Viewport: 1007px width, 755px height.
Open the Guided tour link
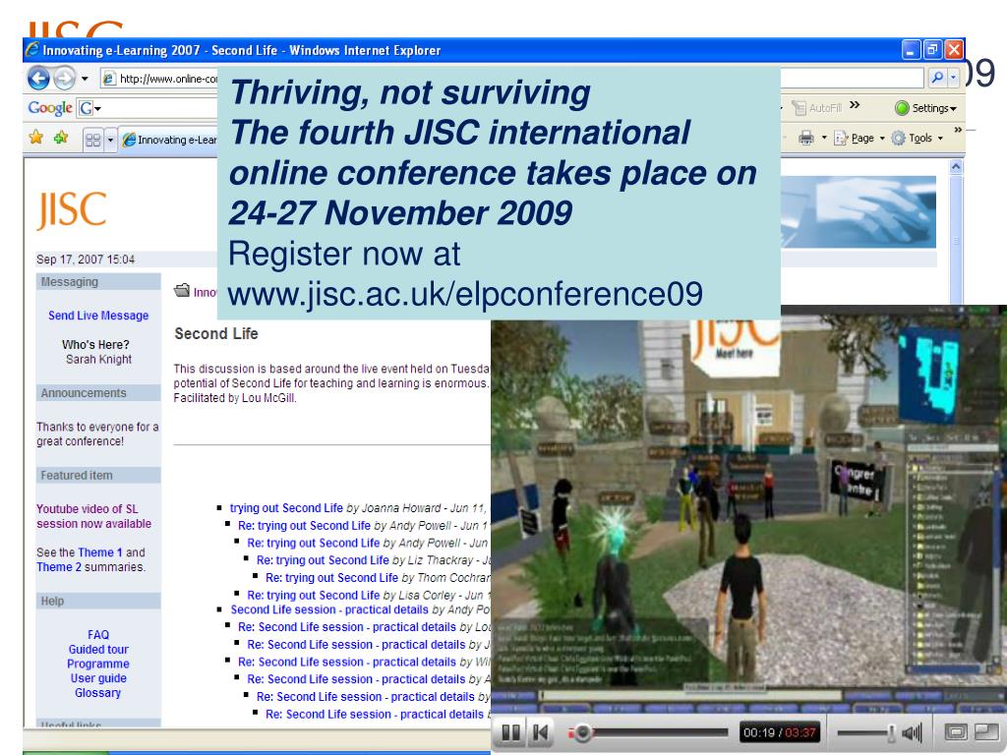(98, 649)
